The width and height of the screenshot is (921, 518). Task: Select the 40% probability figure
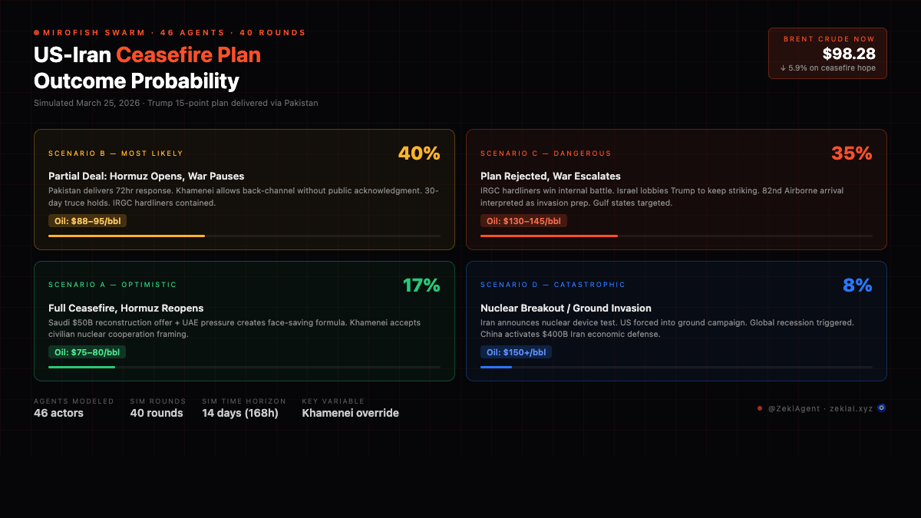[x=419, y=153]
